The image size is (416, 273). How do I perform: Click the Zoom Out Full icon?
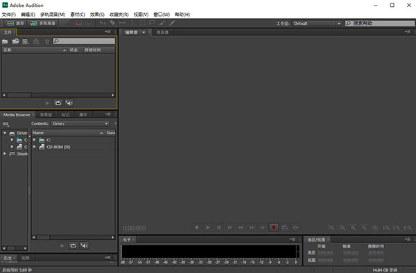[x=374, y=228]
